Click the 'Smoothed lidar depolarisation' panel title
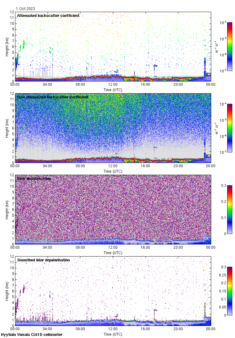The width and height of the screenshot is (235, 338). [x=43, y=260]
